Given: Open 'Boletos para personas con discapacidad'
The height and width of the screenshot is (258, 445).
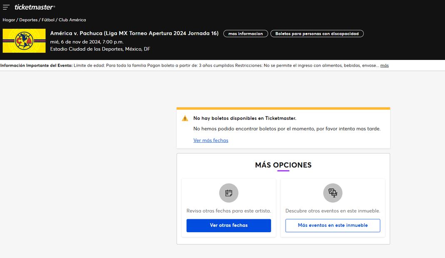Looking at the screenshot, I should pyautogui.click(x=317, y=34).
